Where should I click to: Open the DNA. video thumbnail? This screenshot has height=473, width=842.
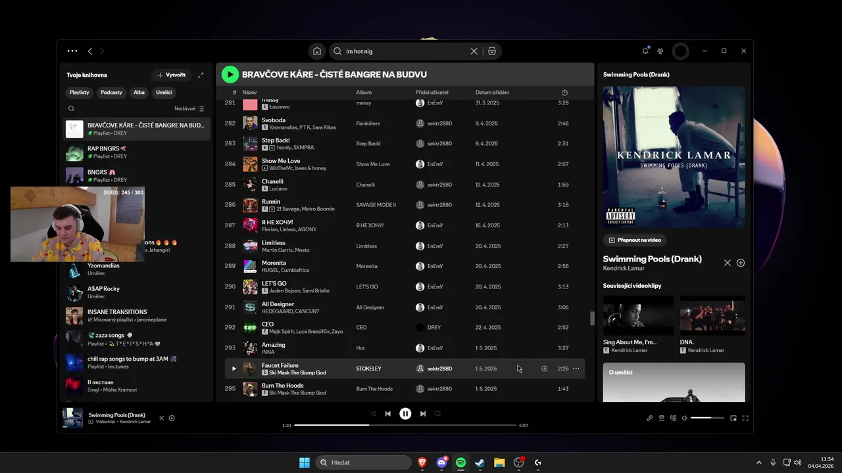point(712,315)
